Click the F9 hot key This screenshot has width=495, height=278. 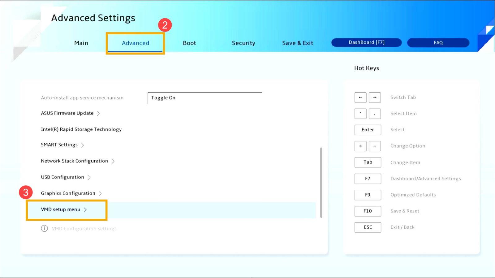tap(368, 195)
